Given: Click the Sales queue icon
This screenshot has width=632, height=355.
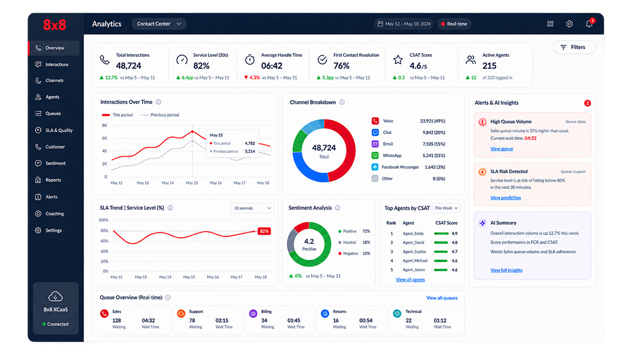Looking at the screenshot, I should tap(104, 314).
